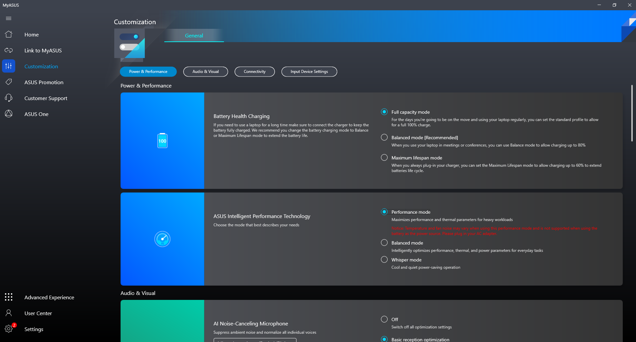Minimize the MyASUS window
636x342 pixels.
599,5
